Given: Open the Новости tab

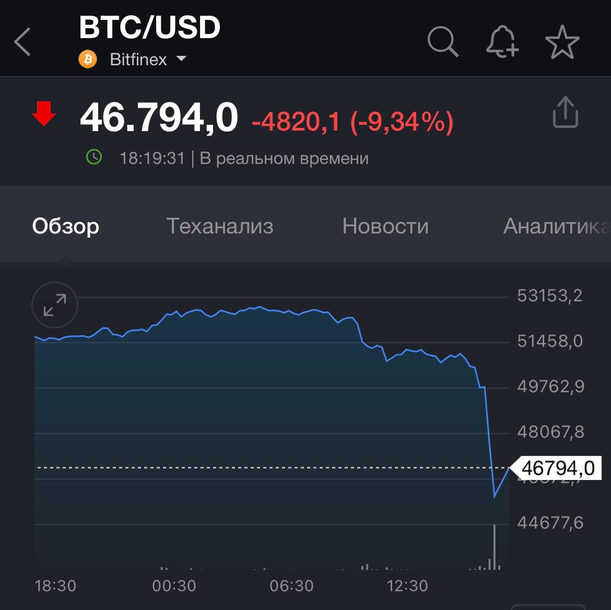Looking at the screenshot, I should 385,226.
